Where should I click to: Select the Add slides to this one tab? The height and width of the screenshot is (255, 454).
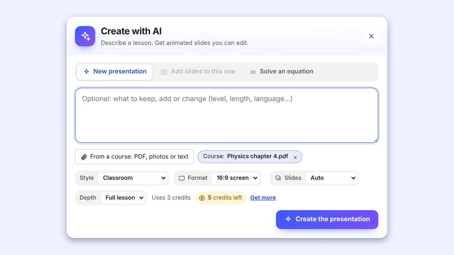point(198,72)
